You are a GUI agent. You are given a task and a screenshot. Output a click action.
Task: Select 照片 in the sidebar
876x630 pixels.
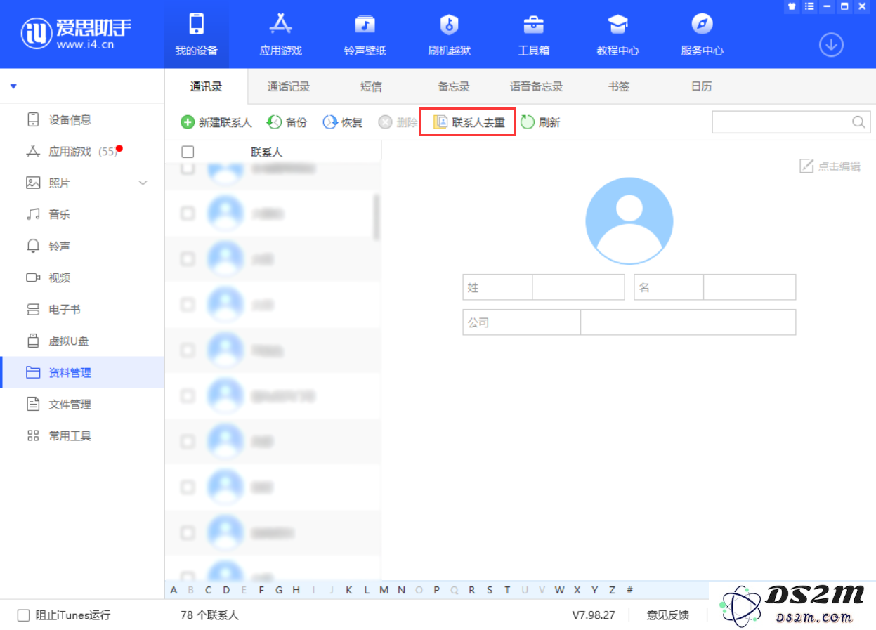[x=82, y=183]
